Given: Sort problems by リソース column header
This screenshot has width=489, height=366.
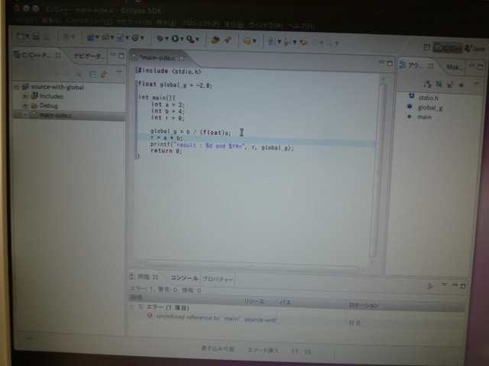Looking at the screenshot, I should (x=254, y=302).
